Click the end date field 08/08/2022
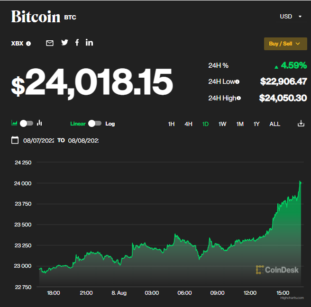Viewport: 311px width, 307px height. point(83,140)
